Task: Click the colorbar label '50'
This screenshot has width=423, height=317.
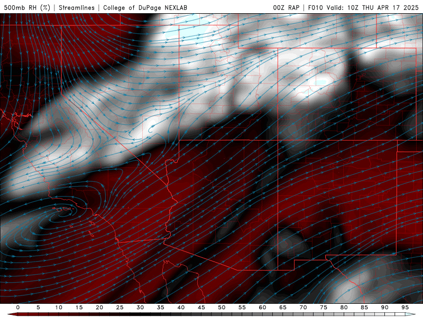Action: click(222, 307)
